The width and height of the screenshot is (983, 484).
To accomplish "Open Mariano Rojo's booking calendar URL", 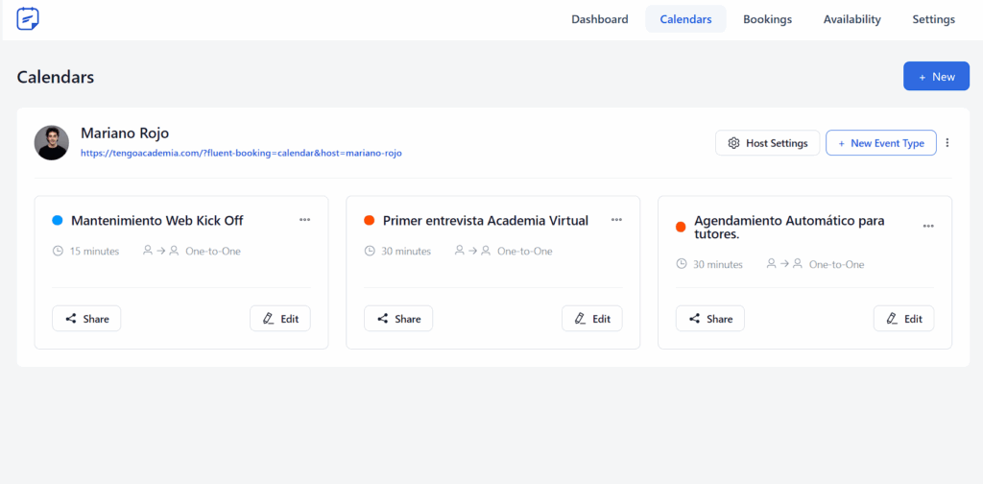I will pos(241,153).
